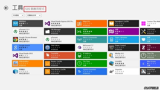Click the Disk Falcon title text
This screenshot has width=160, height=90.
click(55, 45)
